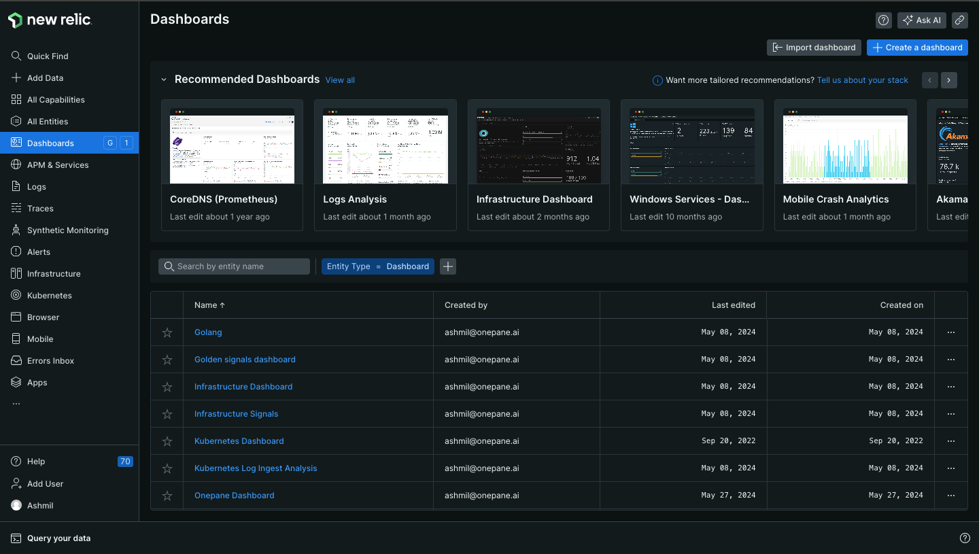Image resolution: width=979 pixels, height=554 pixels.
Task: Open the Golang dashboard link
Action: 208,332
